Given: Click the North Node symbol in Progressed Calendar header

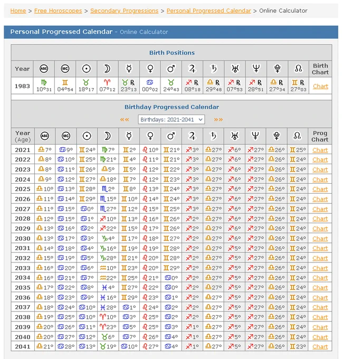Looking at the screenshot, I should 297,136.
